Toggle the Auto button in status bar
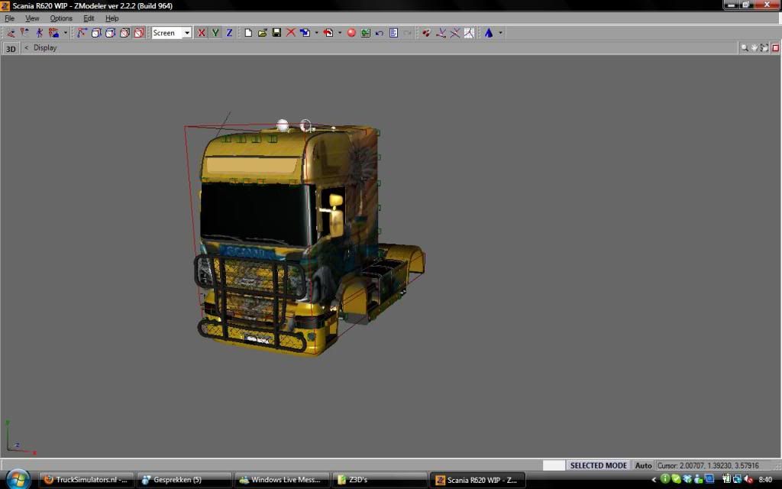The height and width of the screenshot is (489, 782). point(643,465)
